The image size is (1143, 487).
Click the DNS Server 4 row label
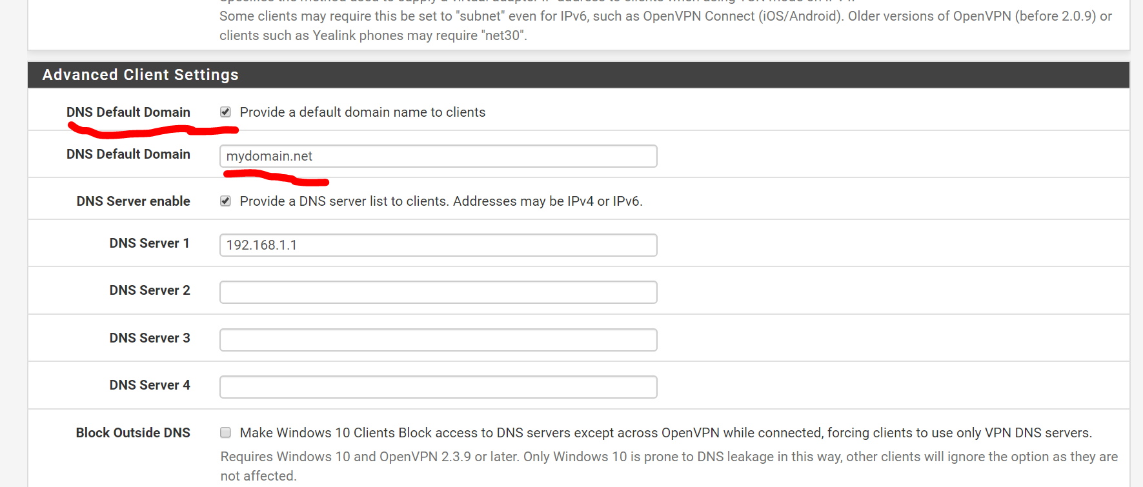coord(150,385)
